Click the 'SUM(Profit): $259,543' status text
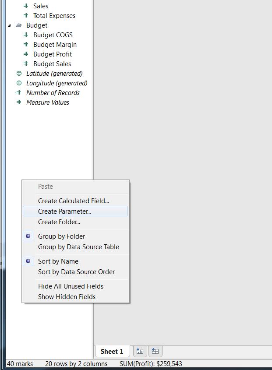This screenshot has height=370, width=272. tap(151, 363)
